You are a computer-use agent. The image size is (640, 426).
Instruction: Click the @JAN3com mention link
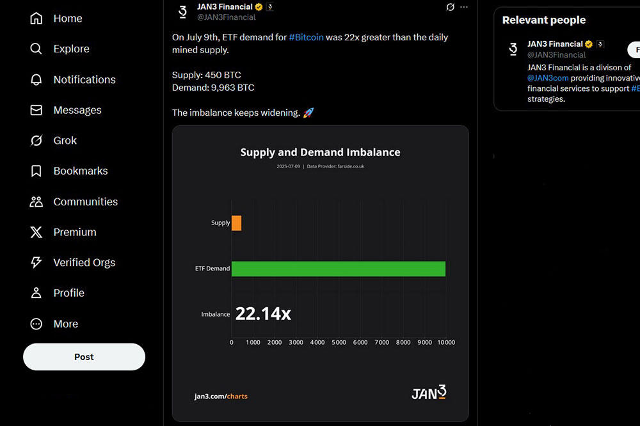pos(548,78)
